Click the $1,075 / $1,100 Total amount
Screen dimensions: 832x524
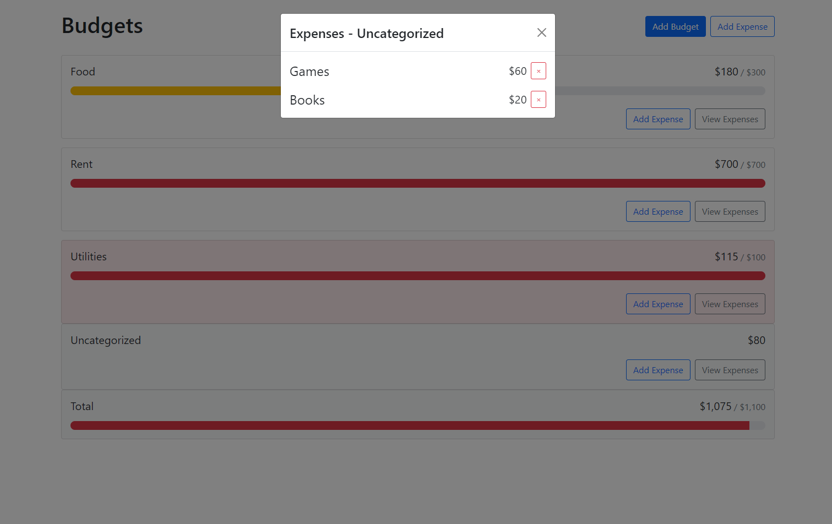[732, 406]
